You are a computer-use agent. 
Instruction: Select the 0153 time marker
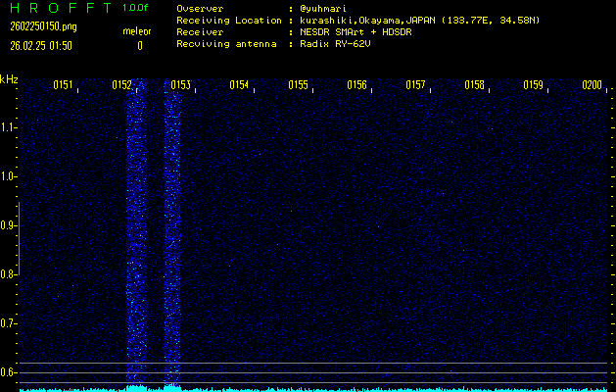[180, 85]
